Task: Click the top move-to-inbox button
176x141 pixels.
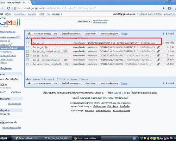Action: click(x=71, y=33)
